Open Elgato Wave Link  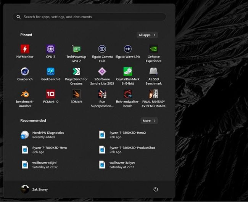coord(128,52)
